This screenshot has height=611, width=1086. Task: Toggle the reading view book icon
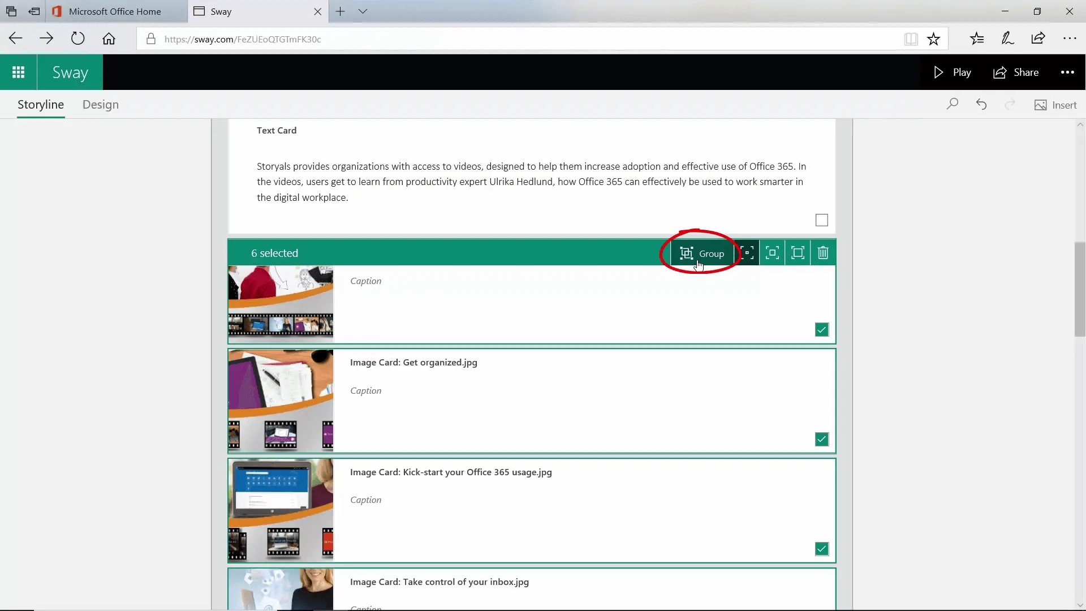911,38
